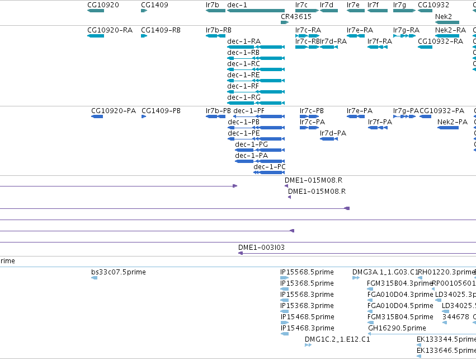Click the dec-1-RB transcript label
Image resolution: width=476 pixels, height=359 pixels.
pyautogui.click(x=243, y=52)
